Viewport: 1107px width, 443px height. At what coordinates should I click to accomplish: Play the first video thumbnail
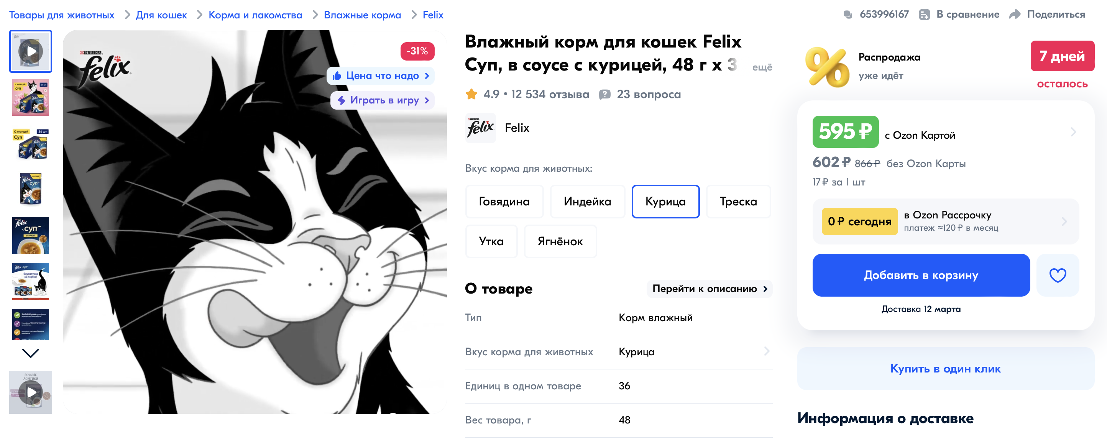click(31, 51)
